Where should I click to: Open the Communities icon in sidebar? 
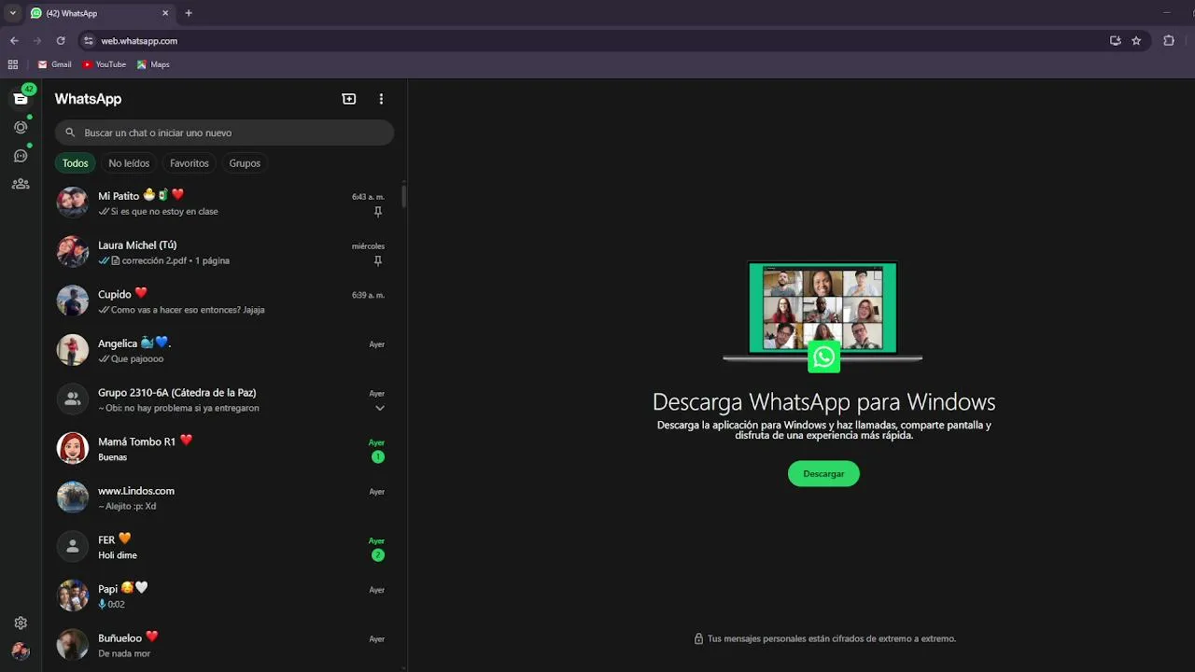coord(21,184)
